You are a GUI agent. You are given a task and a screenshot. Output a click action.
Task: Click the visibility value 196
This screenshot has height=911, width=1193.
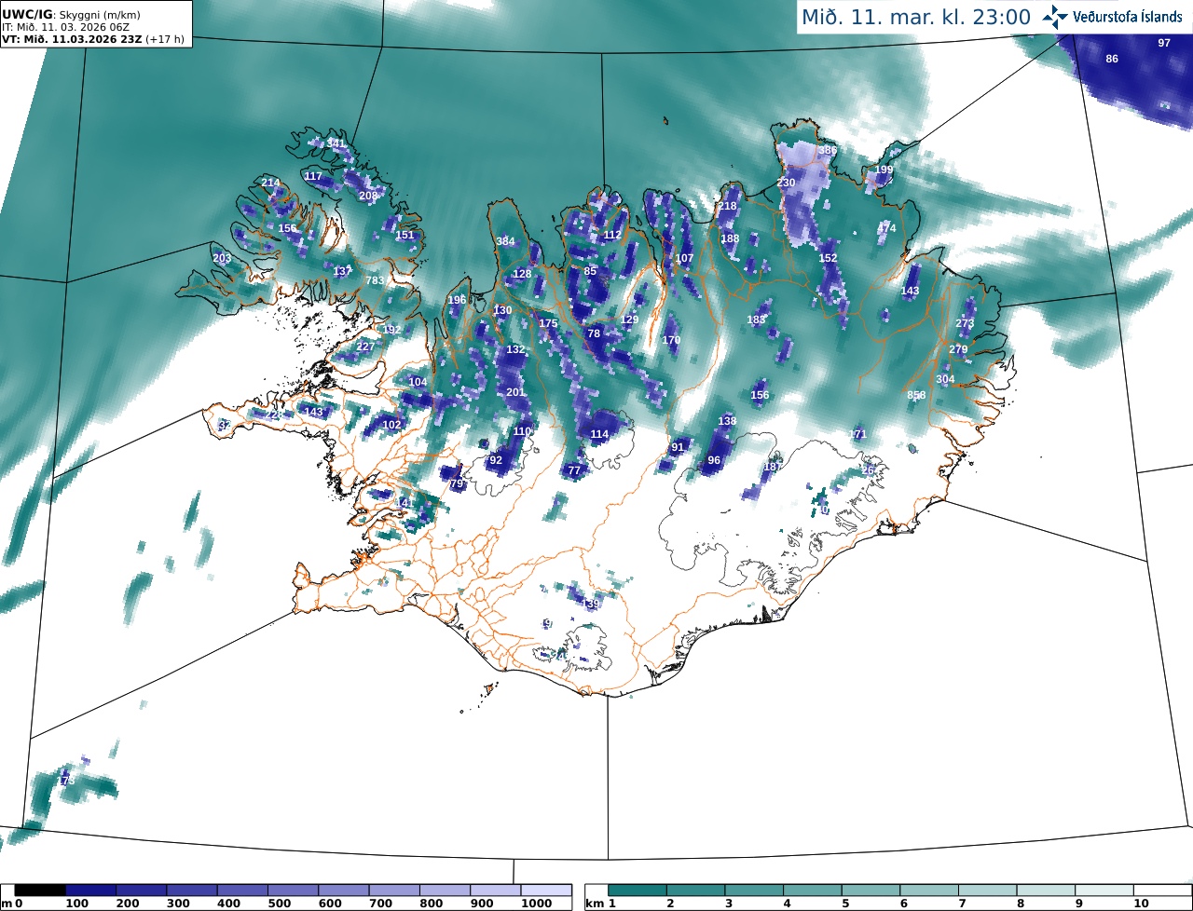click(457, 300)
